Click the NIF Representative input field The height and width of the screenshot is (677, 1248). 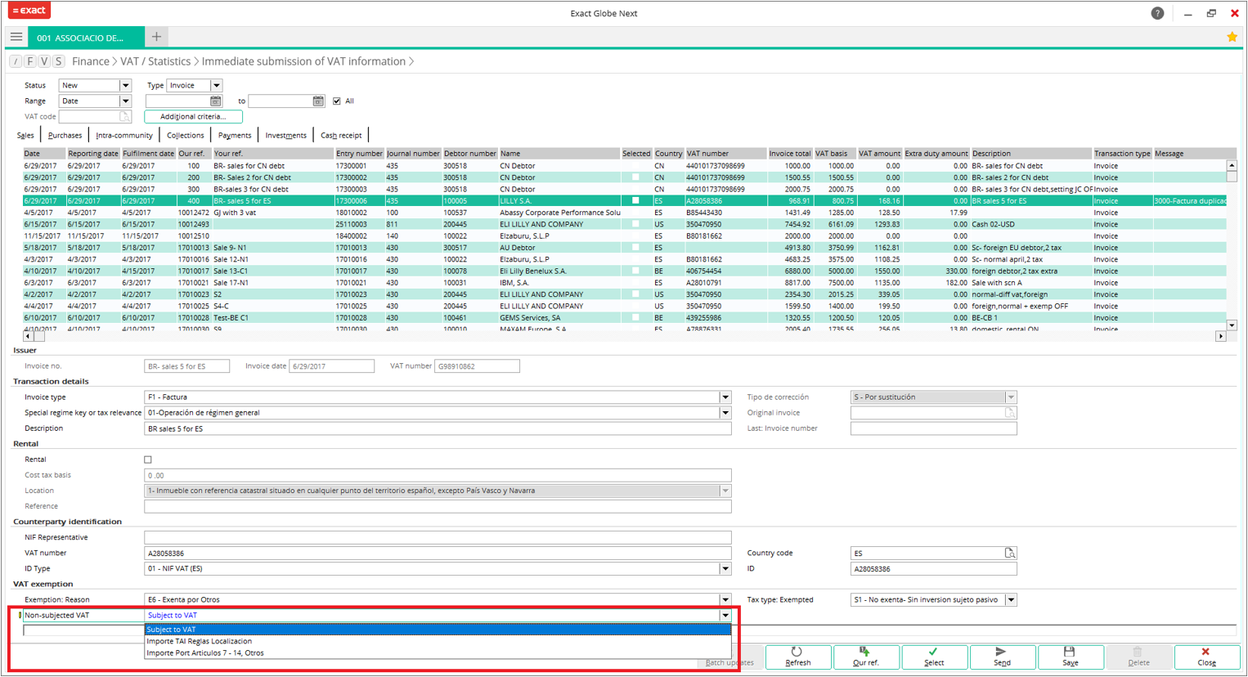point(438,538)
